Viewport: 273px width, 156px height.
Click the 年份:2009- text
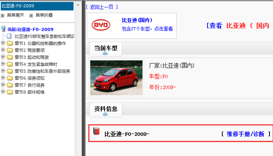(162, 87)
